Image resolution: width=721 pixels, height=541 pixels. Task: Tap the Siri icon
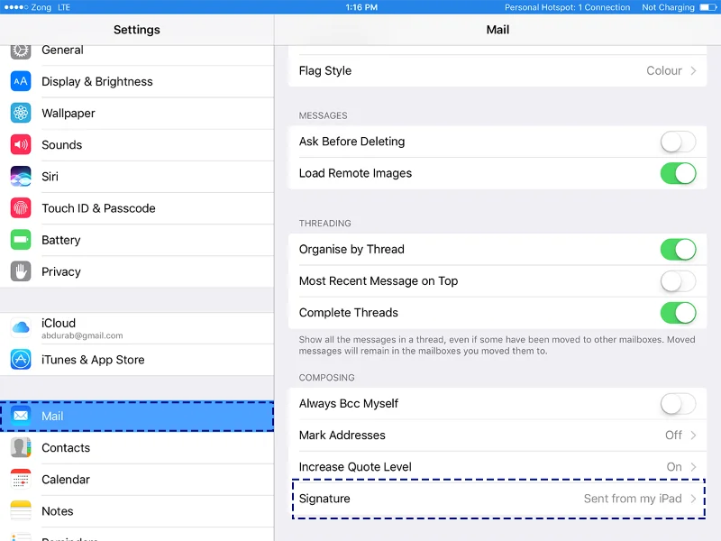[21, 176]
